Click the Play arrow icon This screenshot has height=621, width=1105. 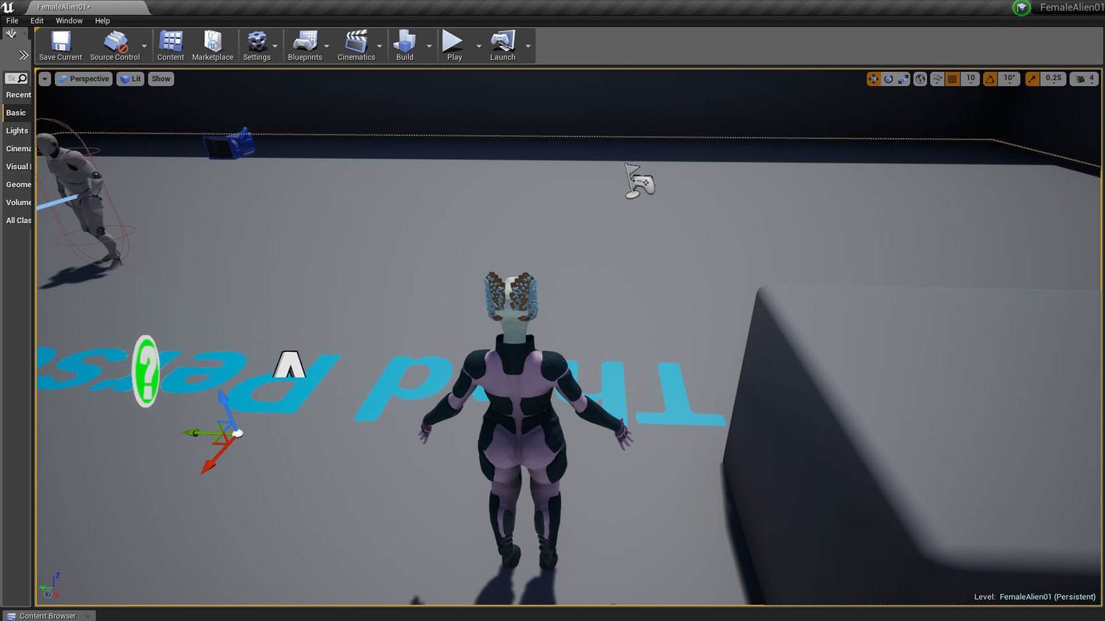[x=452, y=41]
